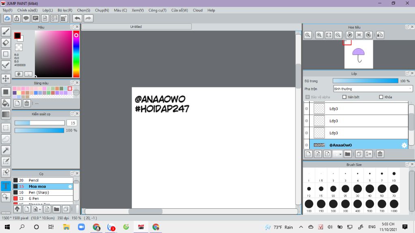Select the Text tool
The image size is (415, 233).
[x=6, y=186]
